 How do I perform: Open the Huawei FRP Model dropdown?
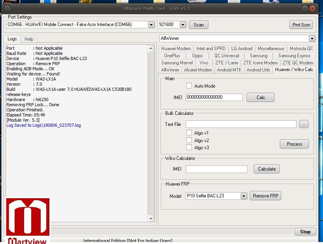point(244,196)
